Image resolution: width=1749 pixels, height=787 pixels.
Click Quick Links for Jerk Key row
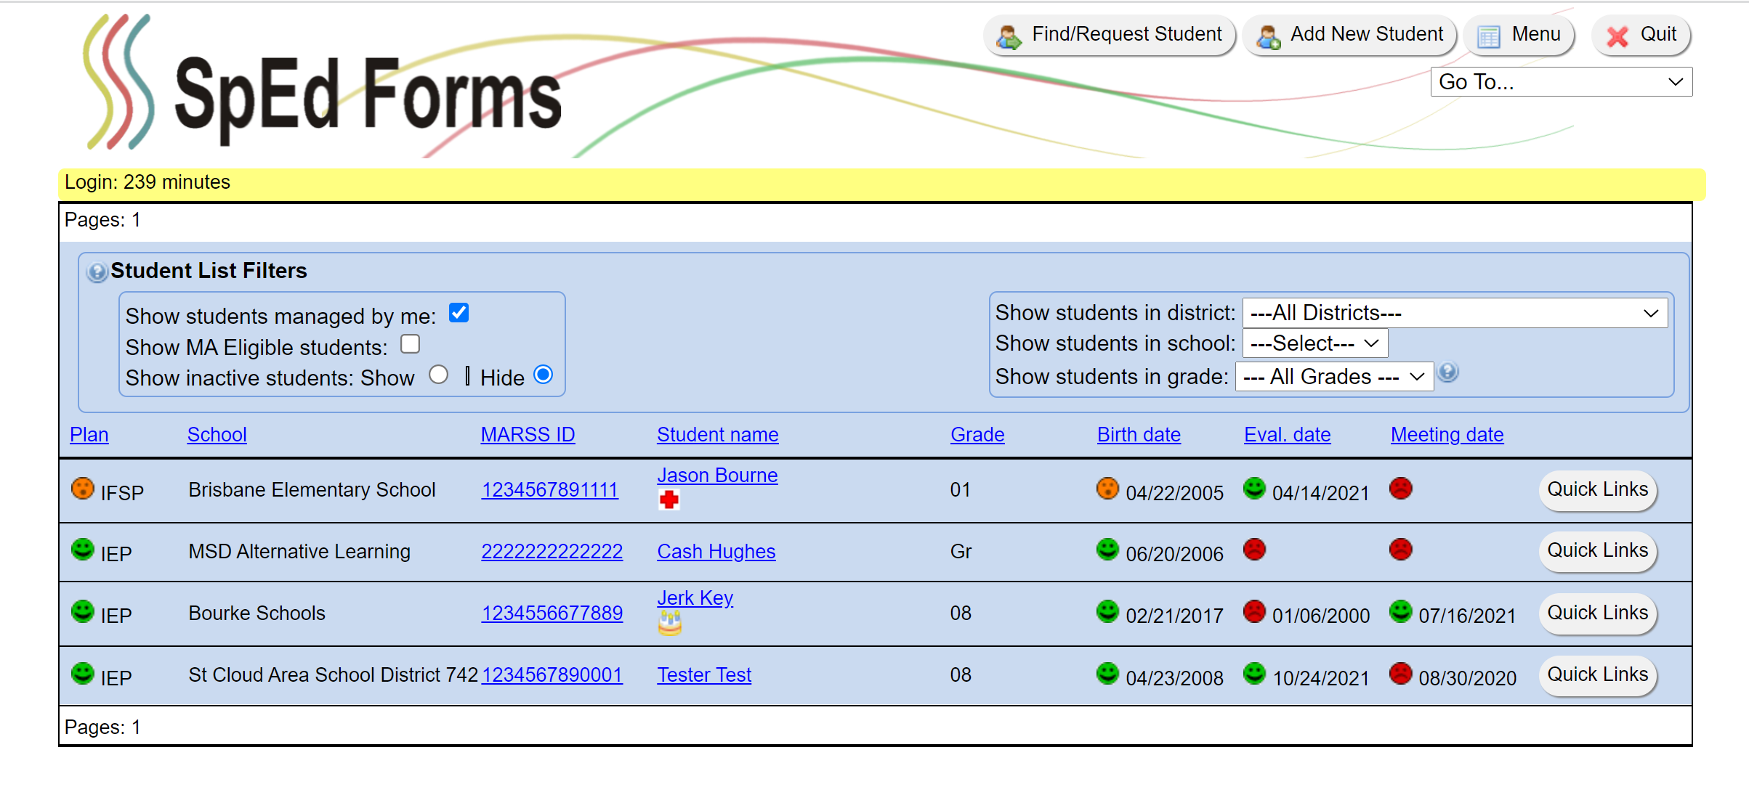(x=1597, y=613)
